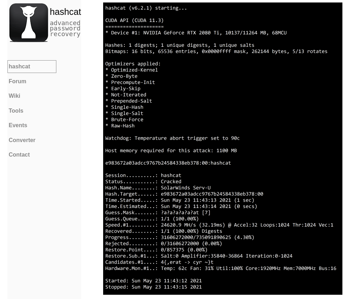This screenshot has width=358, height=299.
Task: Click the 'Session..........: hashcat' line
Action: [x=143, y=175]
